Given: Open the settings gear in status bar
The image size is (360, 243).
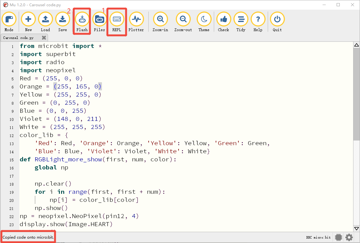Looking at the screenshot, I should click(349, 237).
